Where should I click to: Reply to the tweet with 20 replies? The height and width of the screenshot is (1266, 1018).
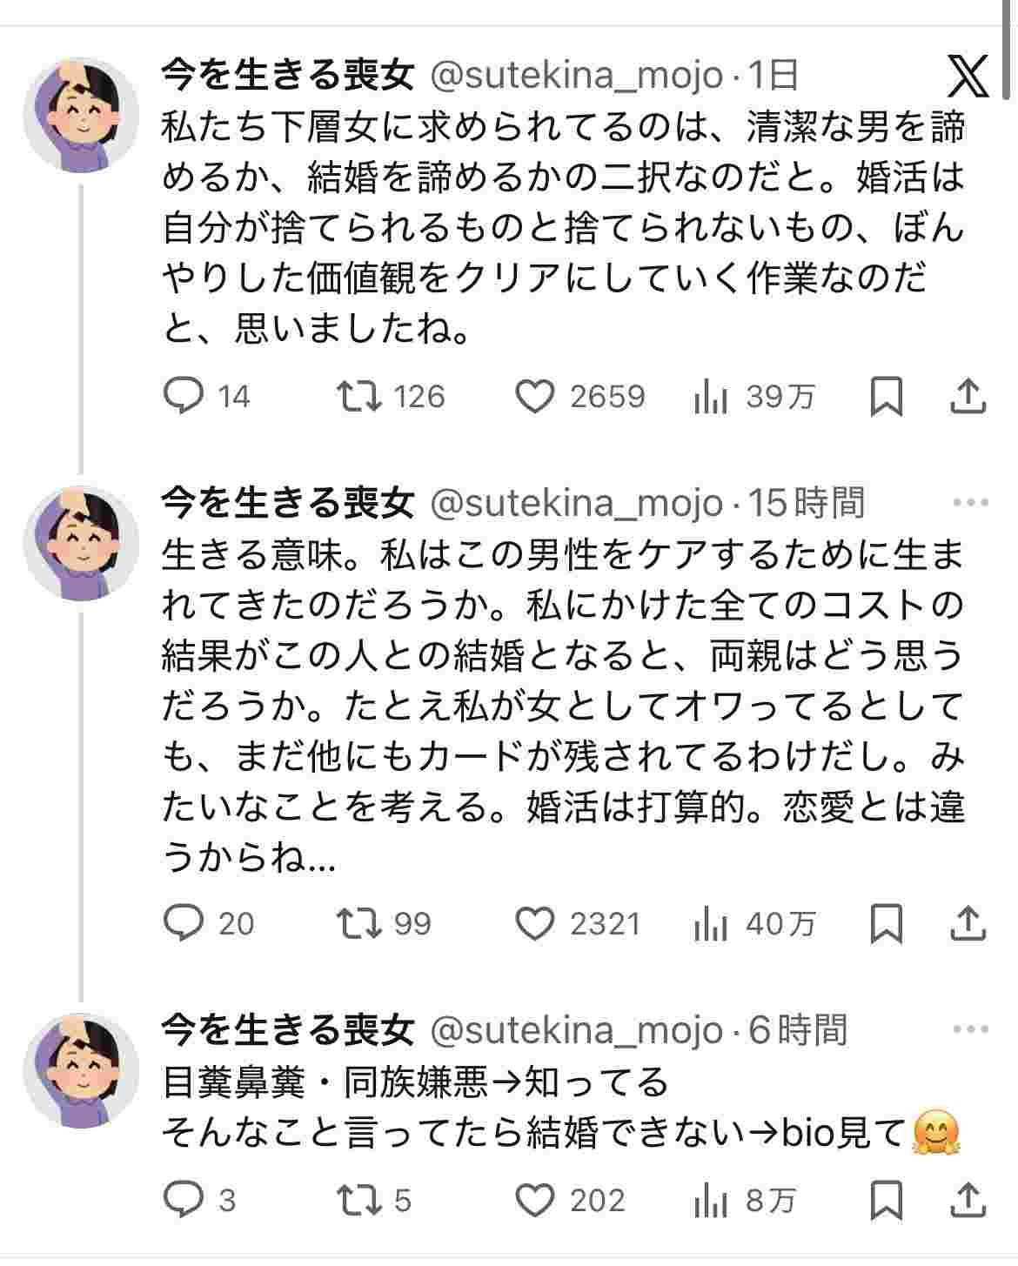click(184, 923)
